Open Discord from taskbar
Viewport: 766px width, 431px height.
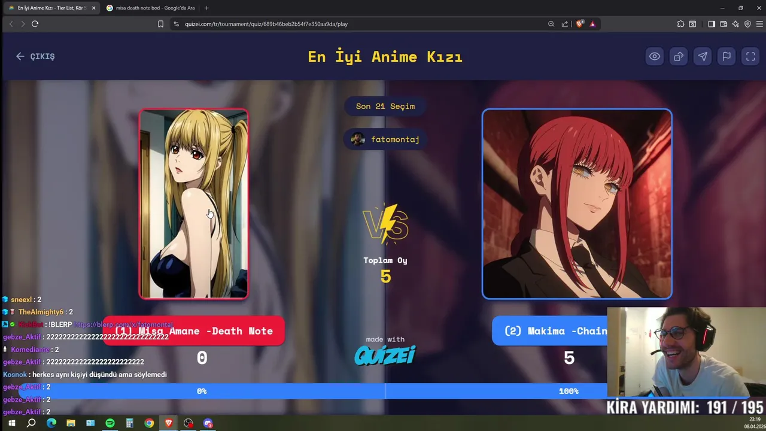(208, 423)
